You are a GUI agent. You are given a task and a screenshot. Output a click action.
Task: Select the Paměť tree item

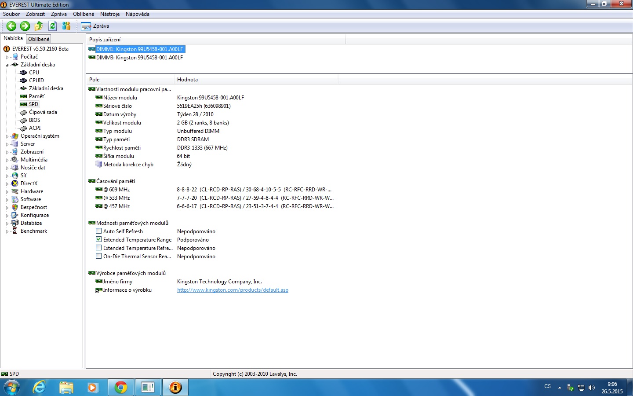[36, 96]
